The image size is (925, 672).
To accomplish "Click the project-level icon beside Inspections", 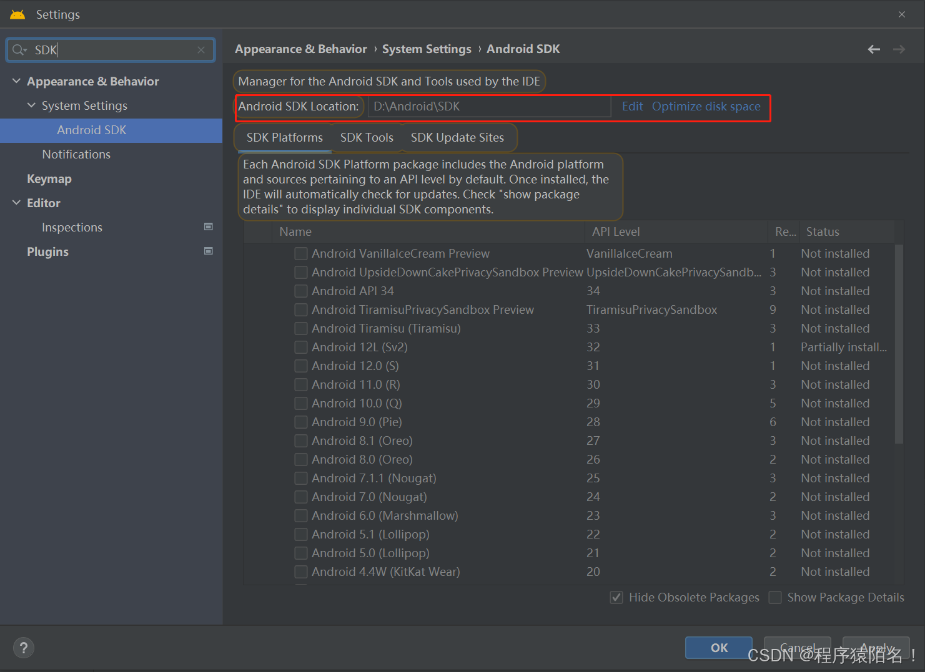I will coord(209,227).
